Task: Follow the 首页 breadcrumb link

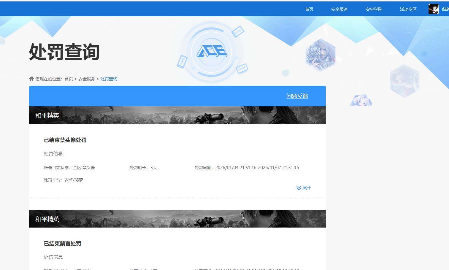Action: 69,79
